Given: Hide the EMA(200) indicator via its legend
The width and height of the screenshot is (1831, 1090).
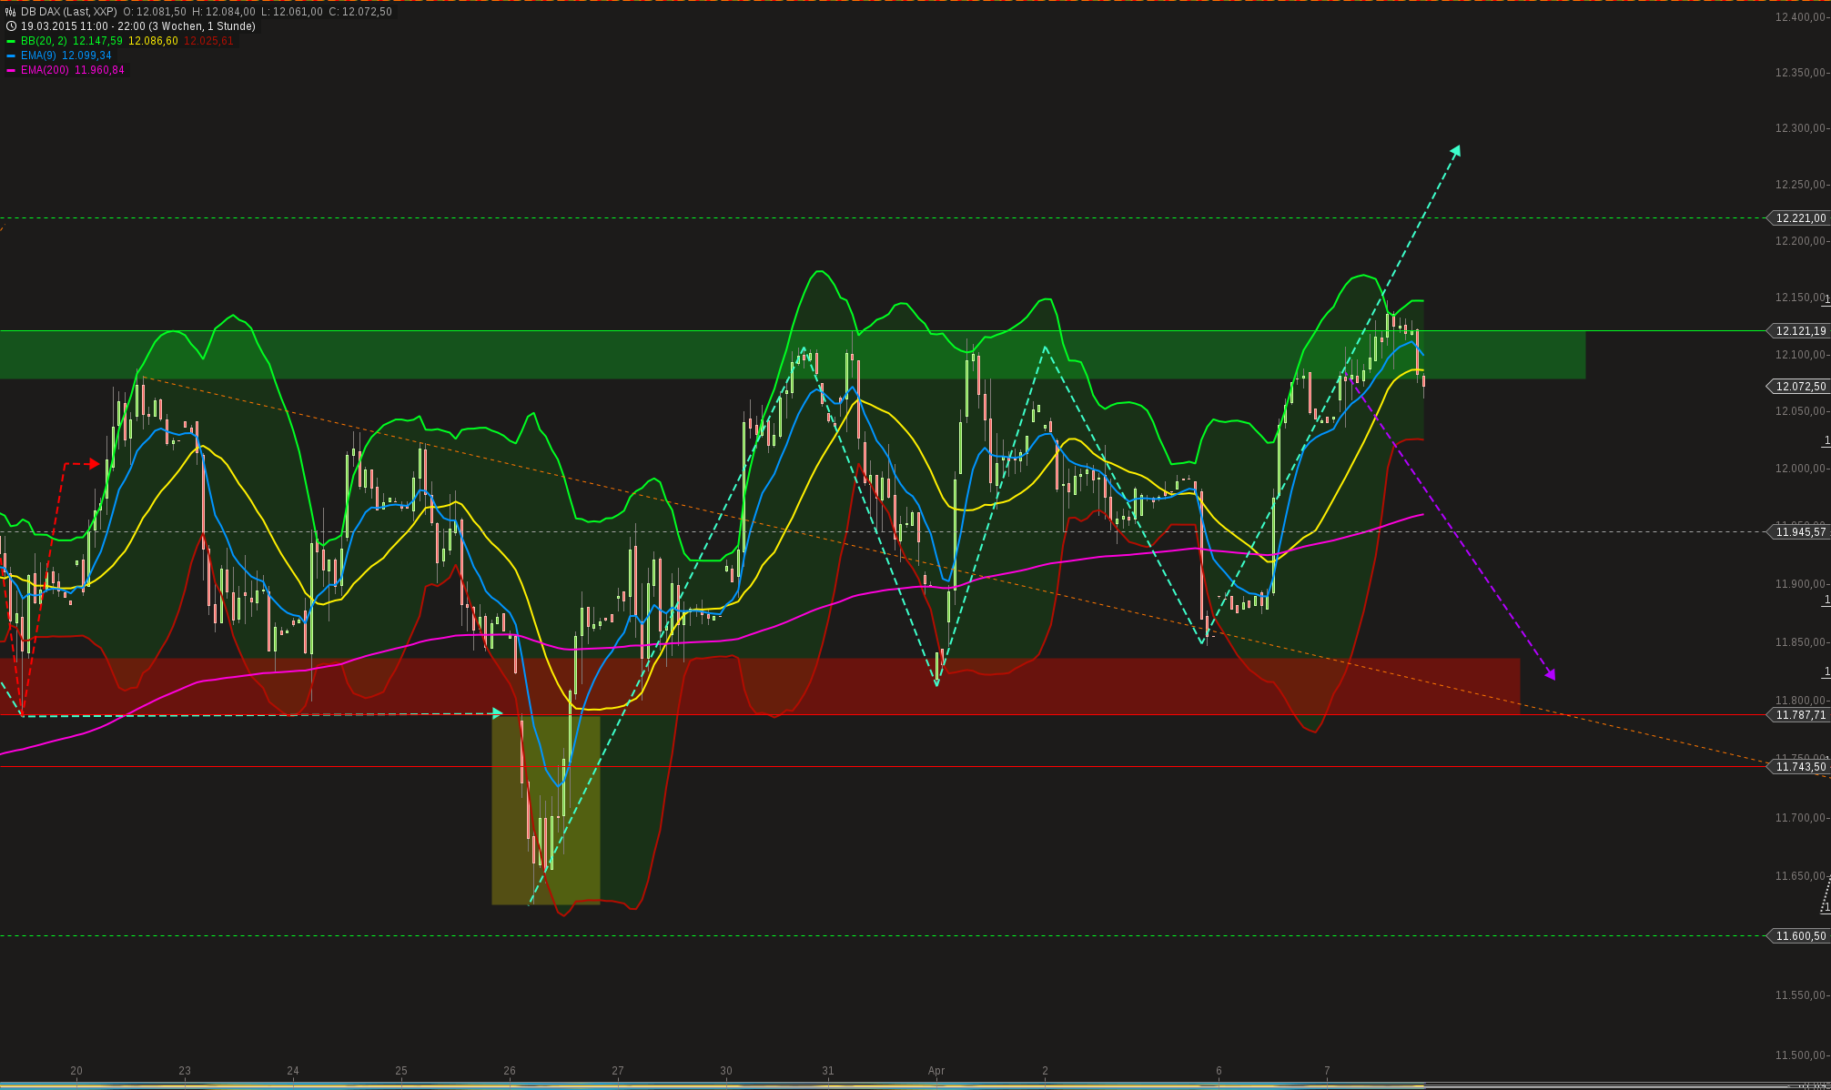Looking at the screenshot, I should [43, 71].
